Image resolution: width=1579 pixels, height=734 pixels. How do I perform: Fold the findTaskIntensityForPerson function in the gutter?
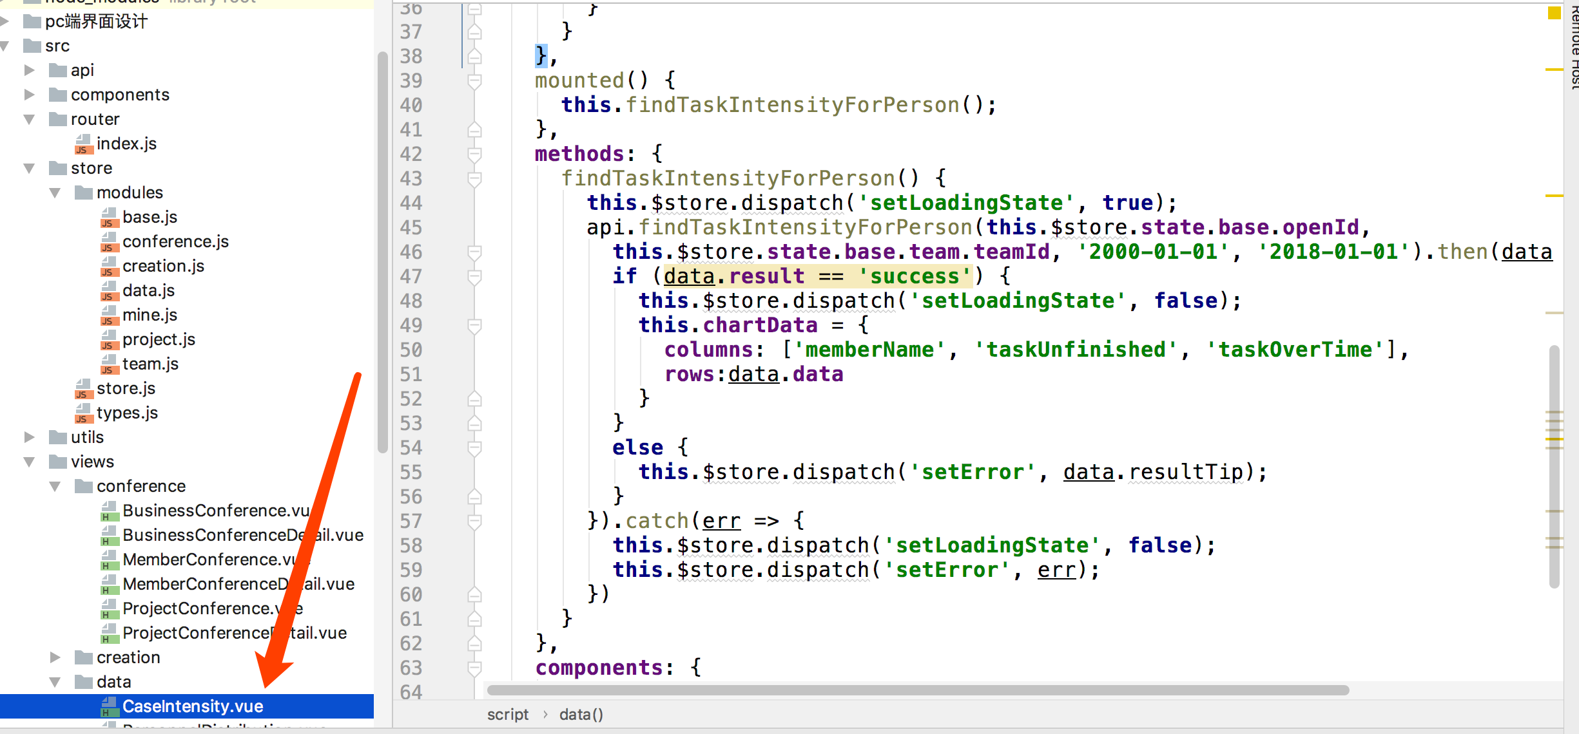tap(475, 178)
